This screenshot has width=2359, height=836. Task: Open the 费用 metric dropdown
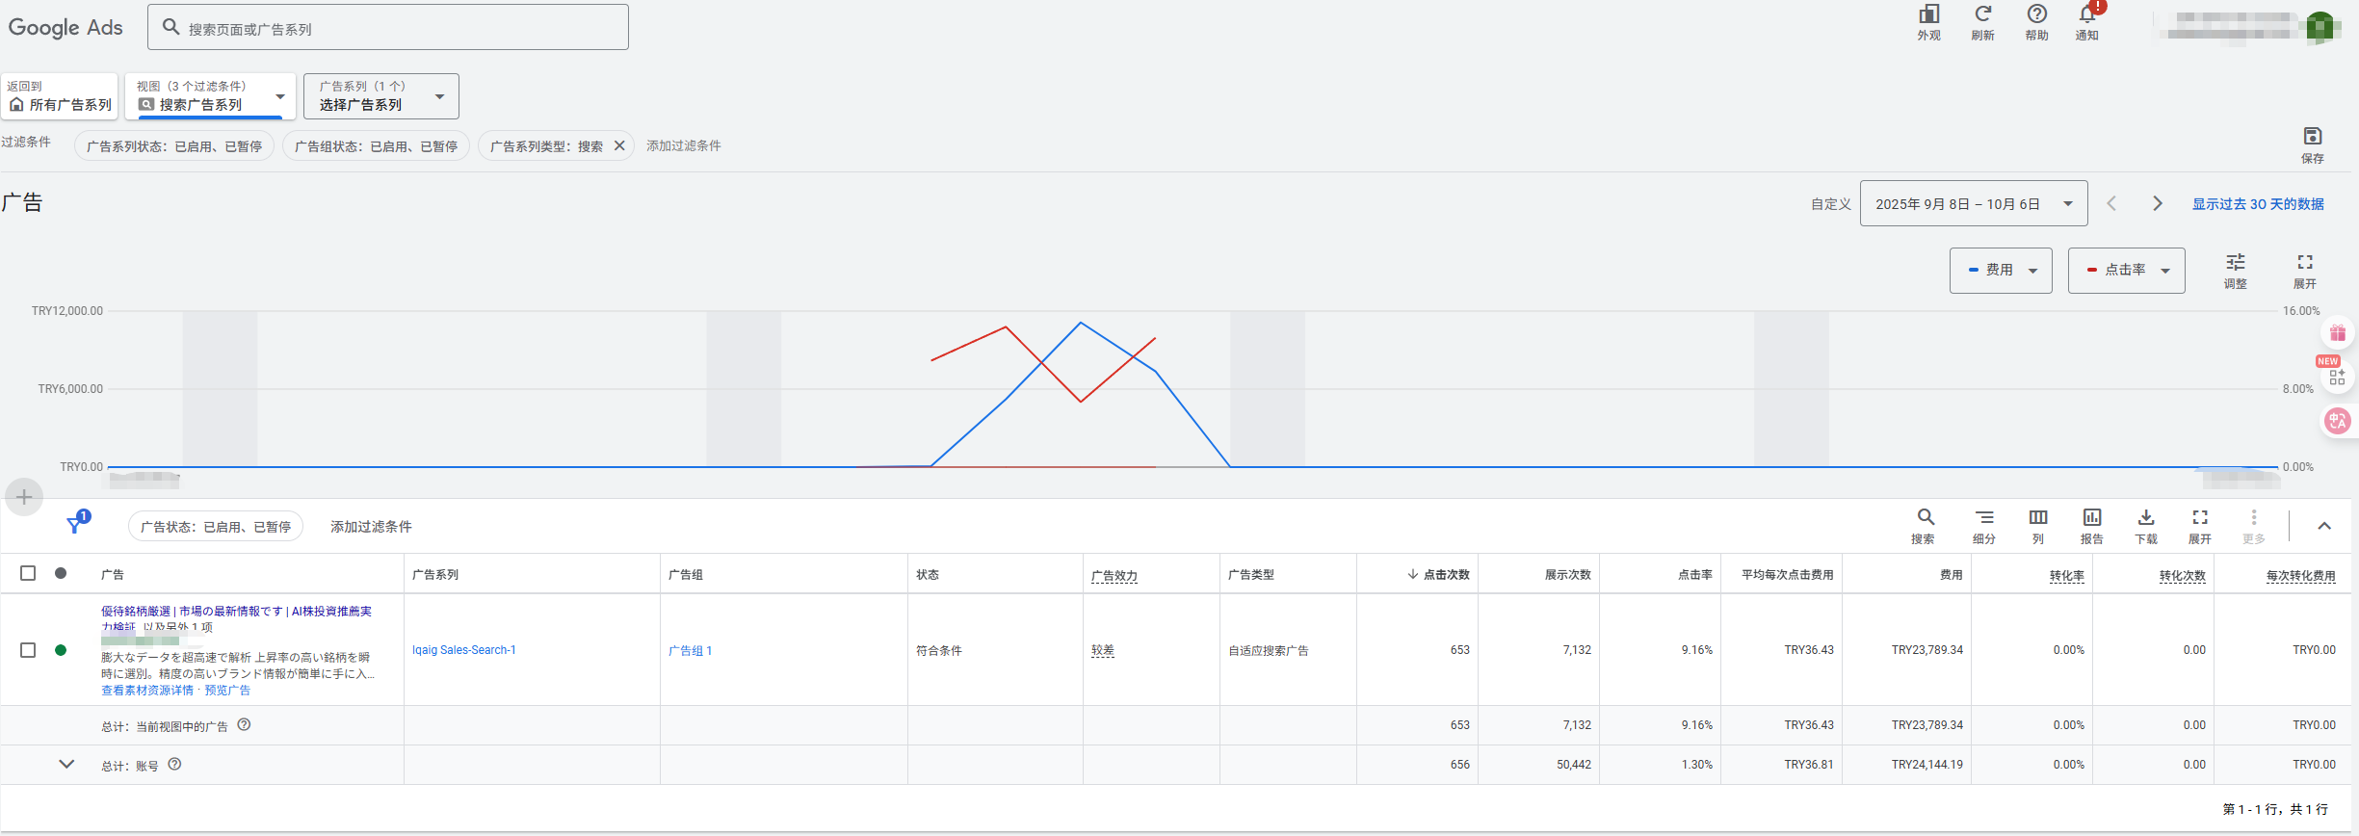(2001, 271)
